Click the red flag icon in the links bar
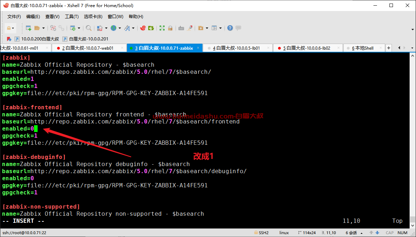416x237 pixels. tap(9, 39)
